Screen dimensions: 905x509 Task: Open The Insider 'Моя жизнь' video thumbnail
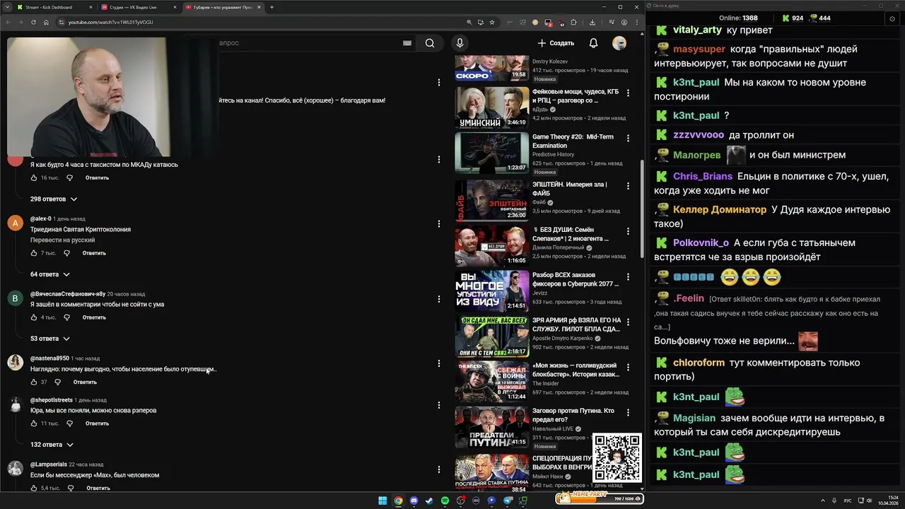pos(491,381)
